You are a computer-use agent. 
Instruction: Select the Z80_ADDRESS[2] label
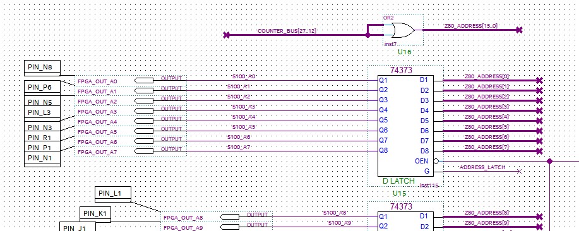(487, 97)
